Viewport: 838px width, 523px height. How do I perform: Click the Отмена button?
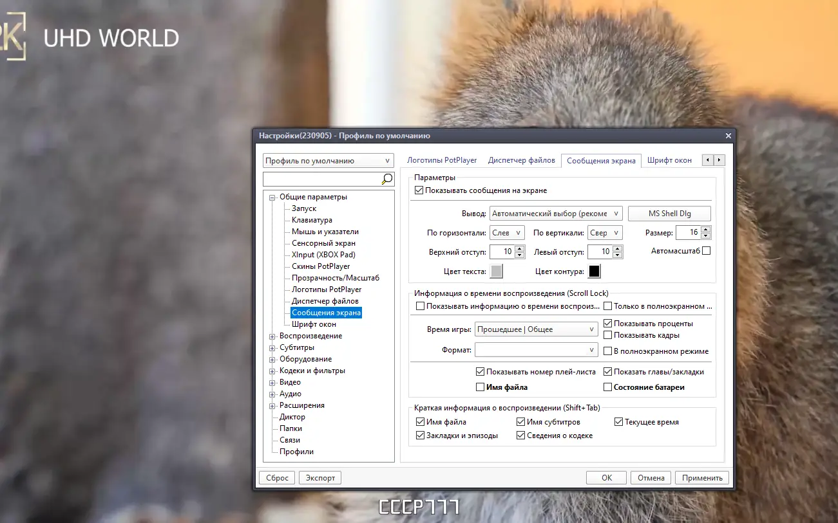tap(651, 478)
